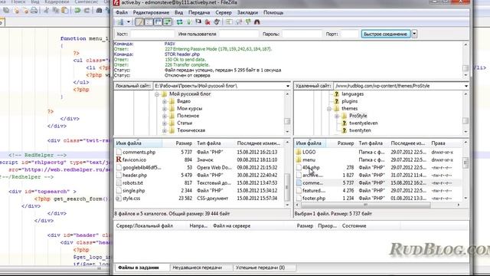490x276 pixels.
Task: Click the Find binoculars icon in Notepad++
Action: (x=99, y=10)
